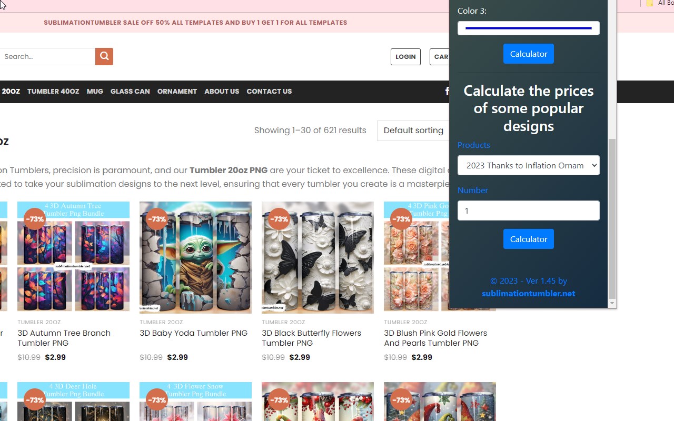Image resolution: width=674 pixels, height=421 pixels.
Task: Open 3D Baby Yoda tumbler thumbnail
Action: click(195, 257)
